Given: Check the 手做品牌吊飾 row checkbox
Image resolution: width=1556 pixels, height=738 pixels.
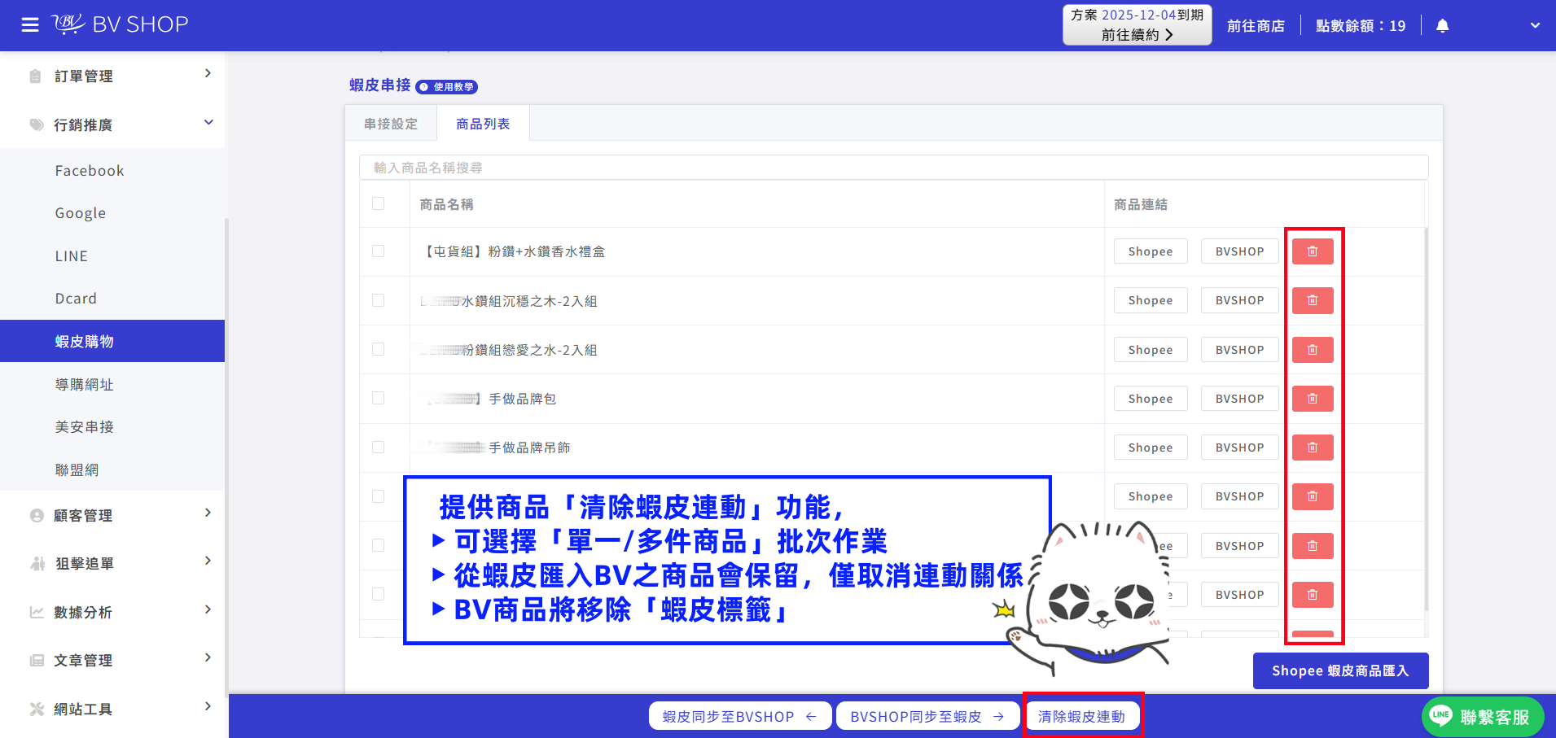Looking at the screenshot, I should click(378, 447).
